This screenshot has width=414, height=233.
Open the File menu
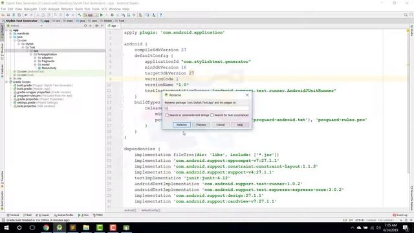click(x=3, y=9)
